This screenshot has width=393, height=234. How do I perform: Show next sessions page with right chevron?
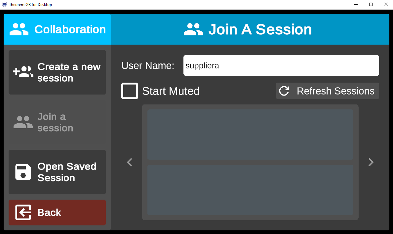[371, 162]
